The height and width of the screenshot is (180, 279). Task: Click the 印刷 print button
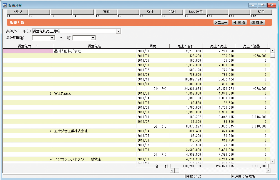tap(172, 12)
